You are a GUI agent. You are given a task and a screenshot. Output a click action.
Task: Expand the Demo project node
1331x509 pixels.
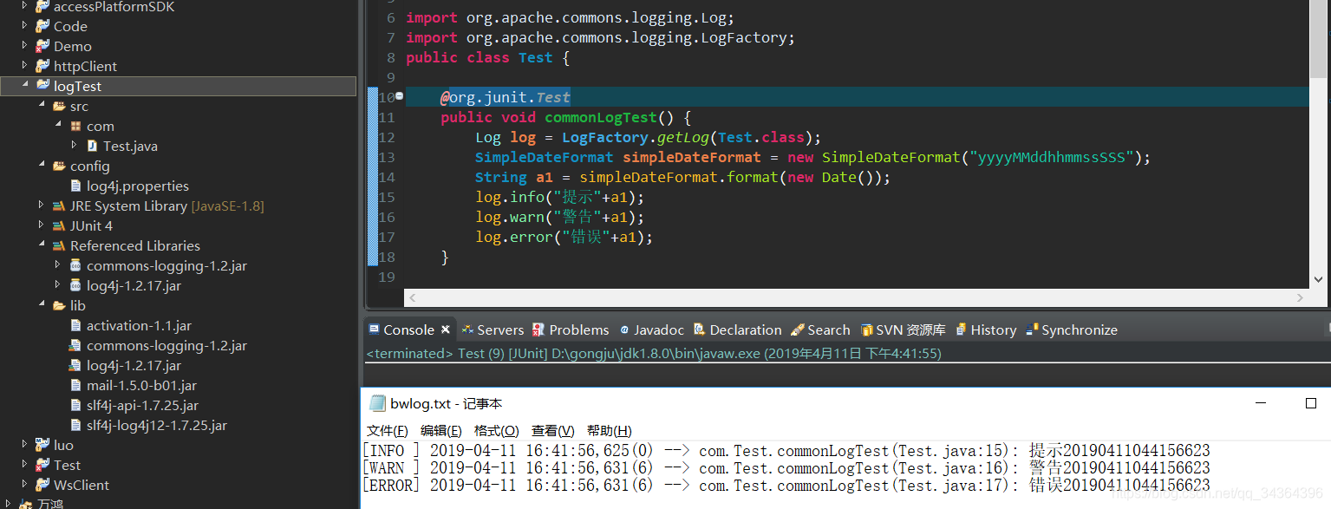tap(24, 46)
